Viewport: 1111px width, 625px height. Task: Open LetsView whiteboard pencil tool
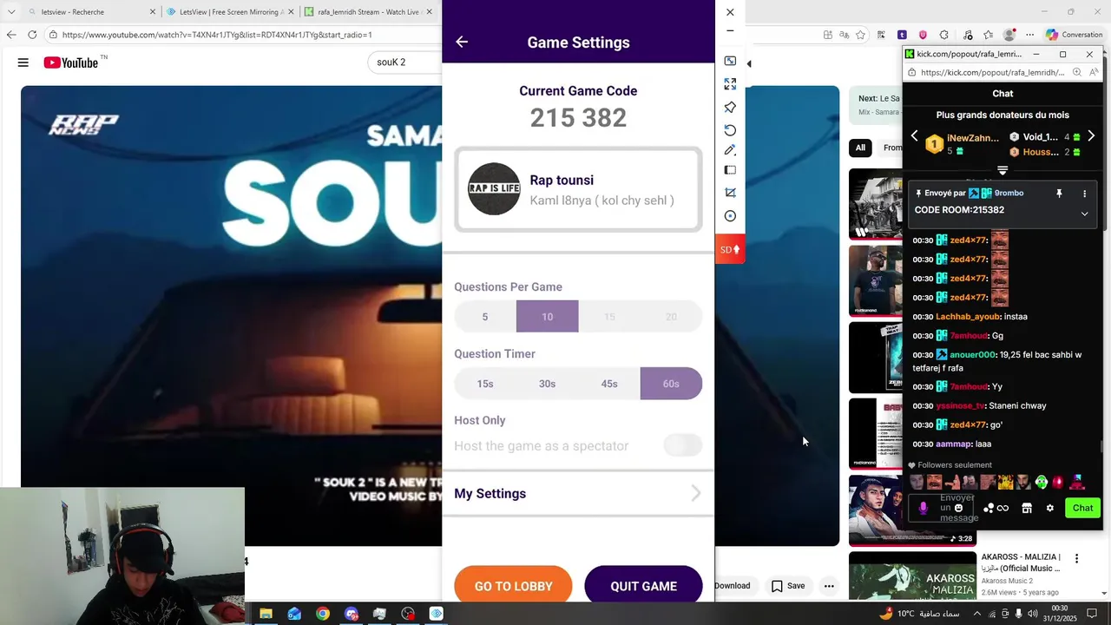tap(730, 150)
